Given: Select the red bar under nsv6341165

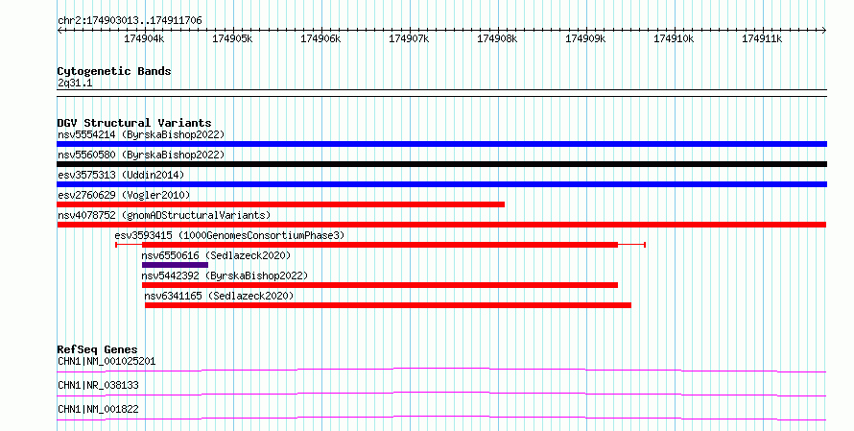Looking at the screenshot, I should click(388, 305).
